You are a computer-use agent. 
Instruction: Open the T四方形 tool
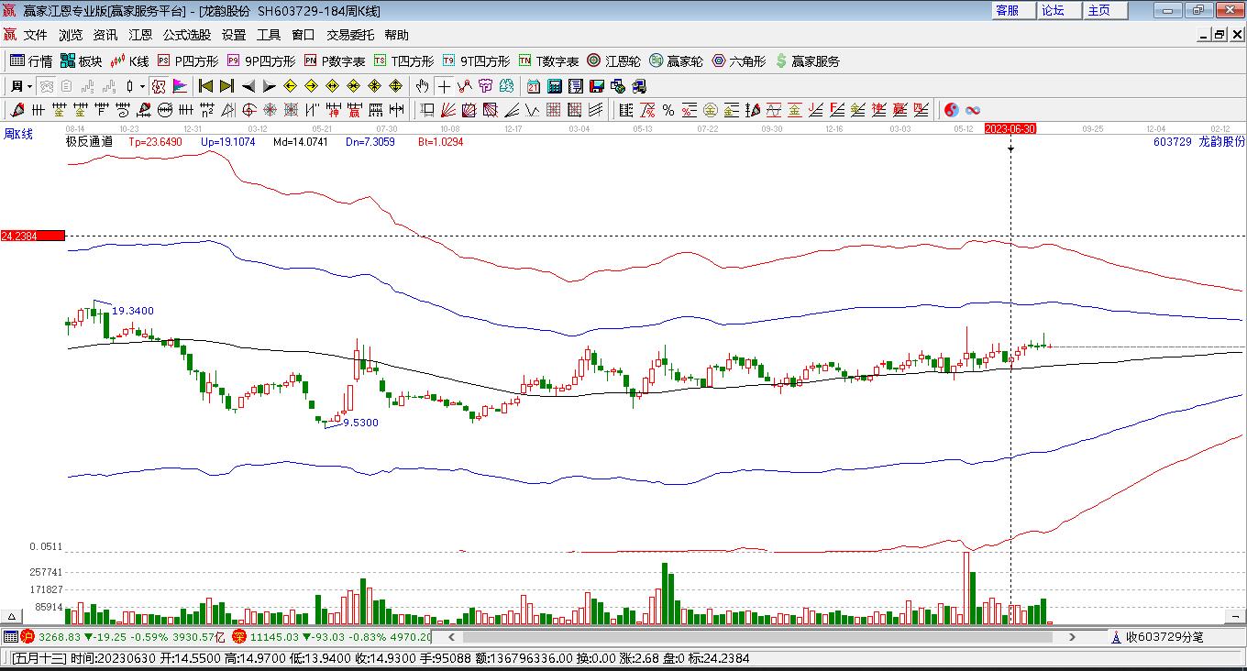(x=403, y=61)
